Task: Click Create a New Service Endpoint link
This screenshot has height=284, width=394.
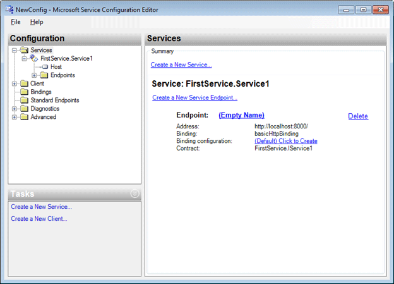Action: tap(194, 98)
